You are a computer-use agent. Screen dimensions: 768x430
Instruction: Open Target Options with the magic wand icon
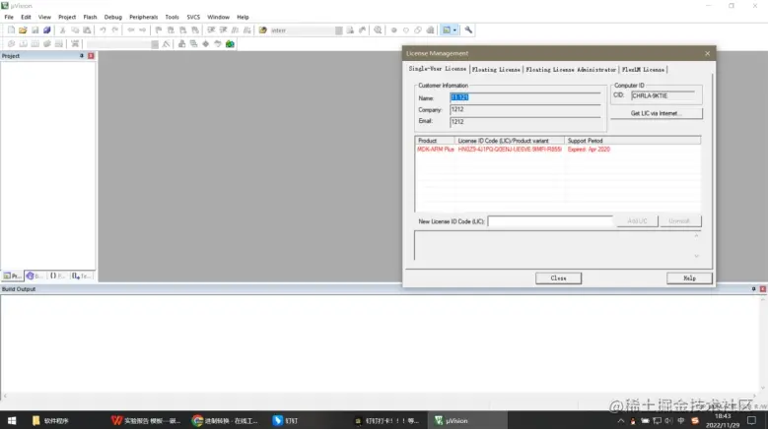[166, 44]
